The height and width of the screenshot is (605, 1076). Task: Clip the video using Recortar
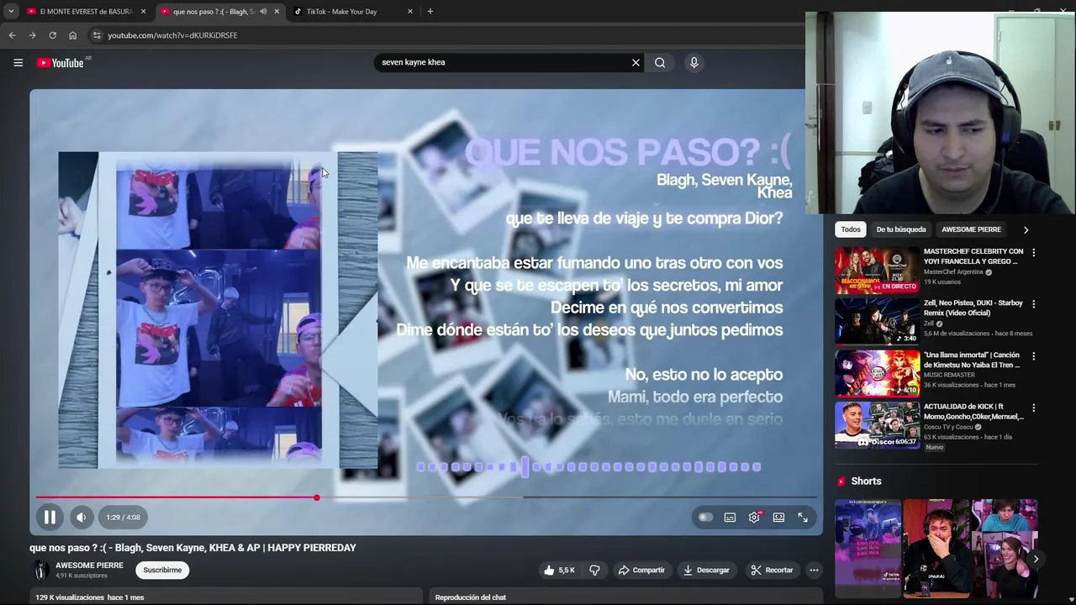772,570
